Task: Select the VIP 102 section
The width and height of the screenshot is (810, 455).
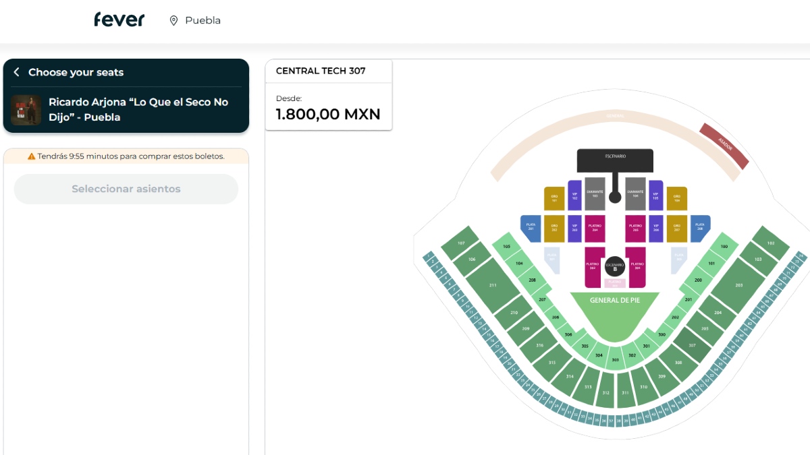Action: [574, 196]
